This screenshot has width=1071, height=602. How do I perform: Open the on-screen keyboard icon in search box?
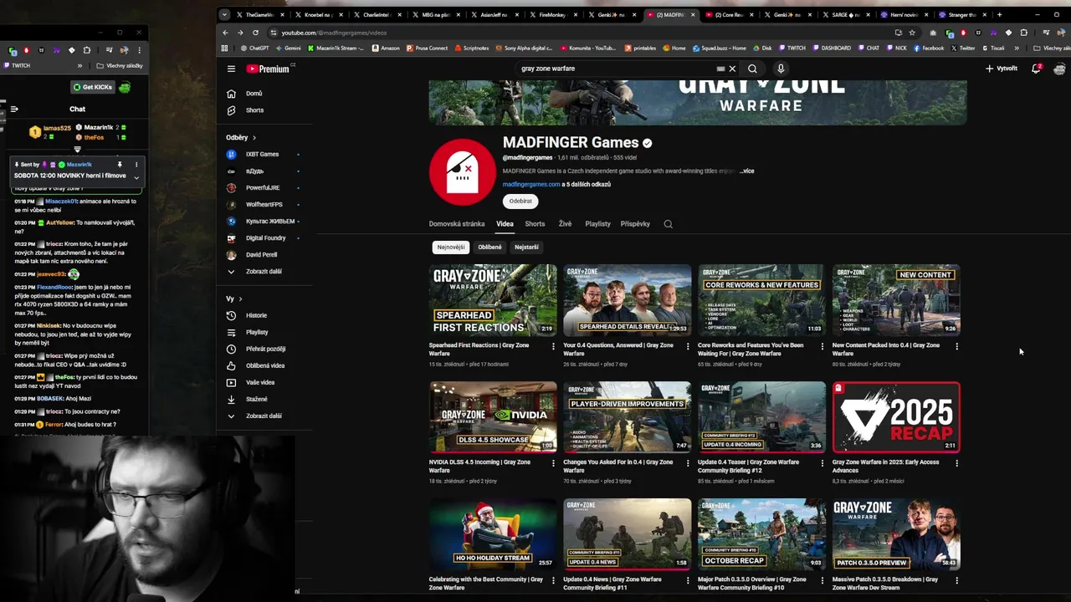720,69
